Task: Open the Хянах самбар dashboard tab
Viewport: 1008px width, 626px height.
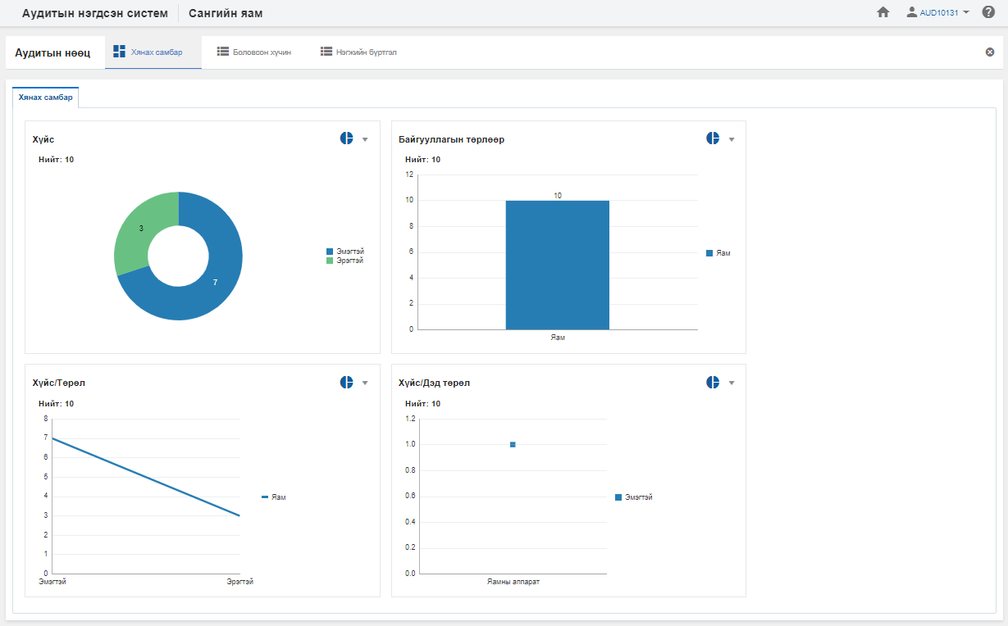Action: point(153,52)
